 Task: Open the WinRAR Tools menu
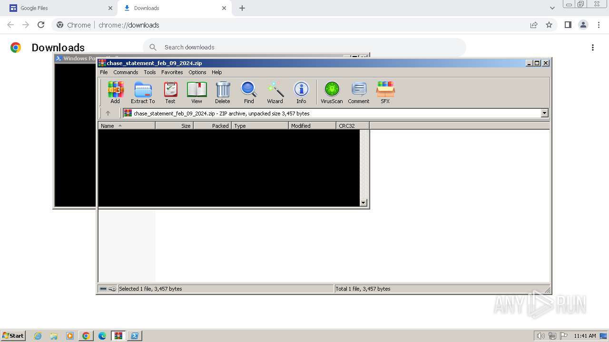tap(150, 72)
